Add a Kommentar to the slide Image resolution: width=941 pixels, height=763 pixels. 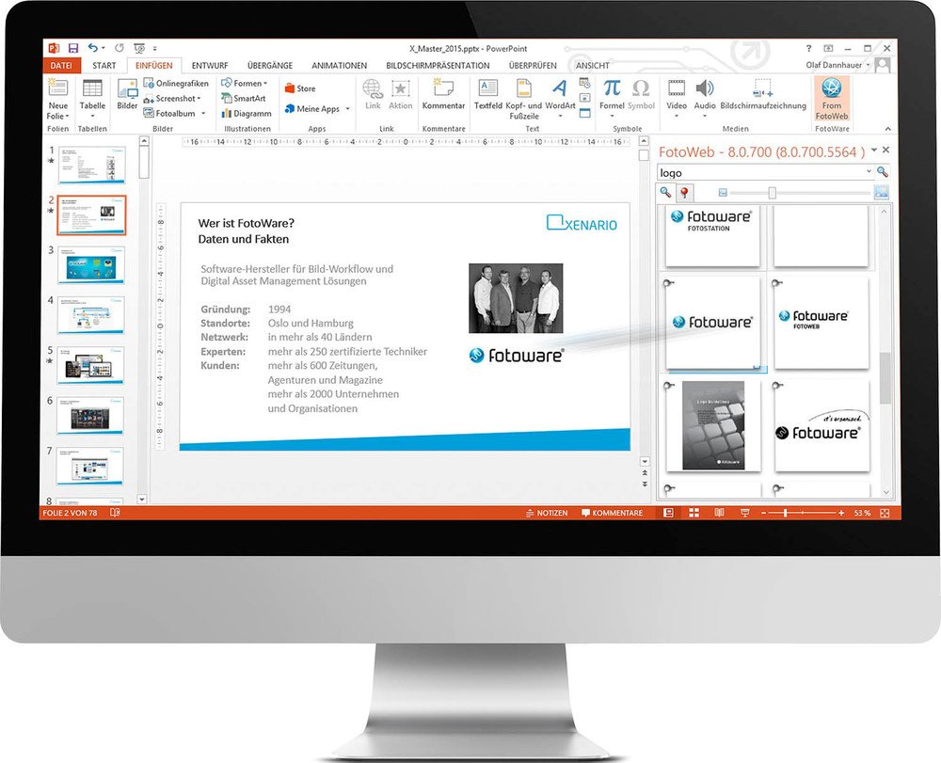[443, 95]
